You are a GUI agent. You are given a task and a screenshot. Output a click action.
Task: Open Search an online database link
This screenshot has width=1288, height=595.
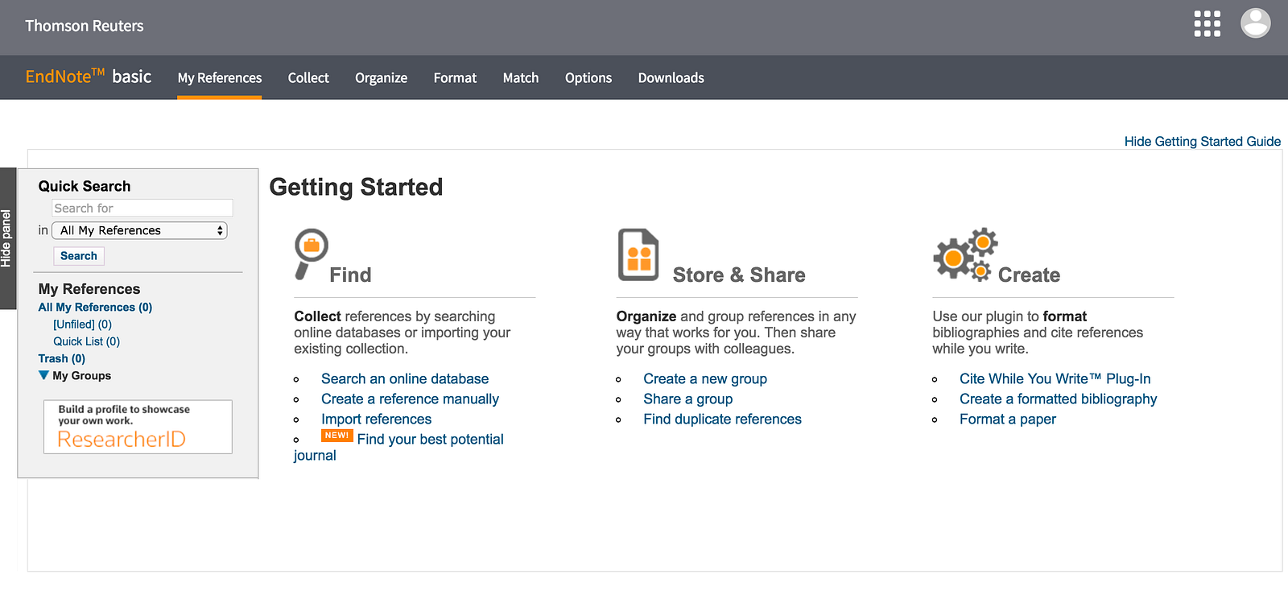tap(405, 379)
